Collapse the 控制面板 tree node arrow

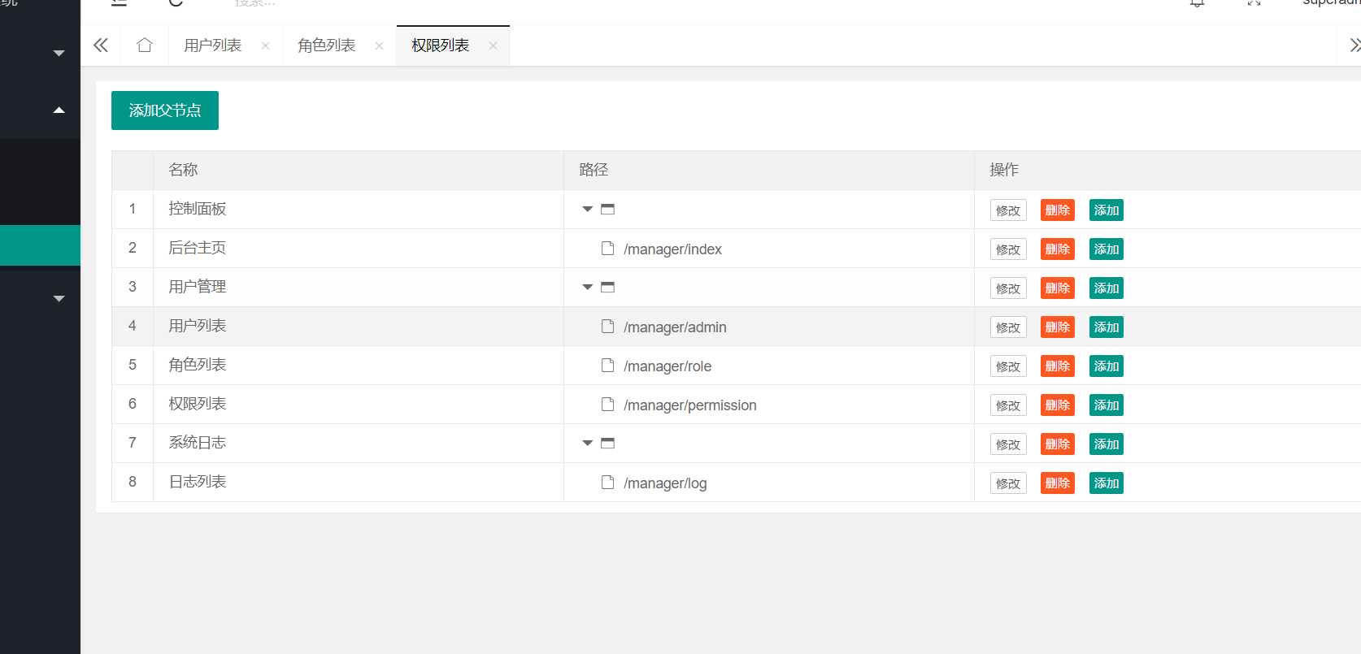click(587, 210)
